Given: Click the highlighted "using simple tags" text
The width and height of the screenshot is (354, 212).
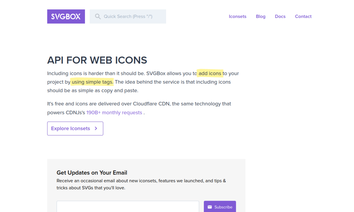Looking at the screenshot, I should pyautogui.click(x=92, y=82).
